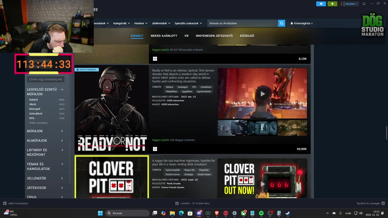Open the Brave browser taskbar icon

click(x=217, y=213)
